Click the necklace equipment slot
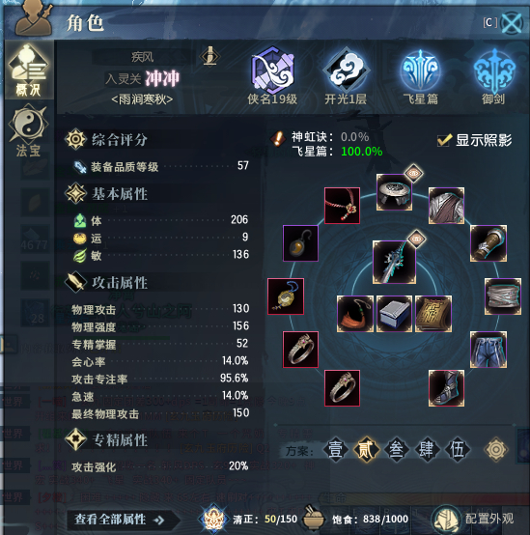Image resolution: width=530 pixels, height=535 pixels. point(342,206)
